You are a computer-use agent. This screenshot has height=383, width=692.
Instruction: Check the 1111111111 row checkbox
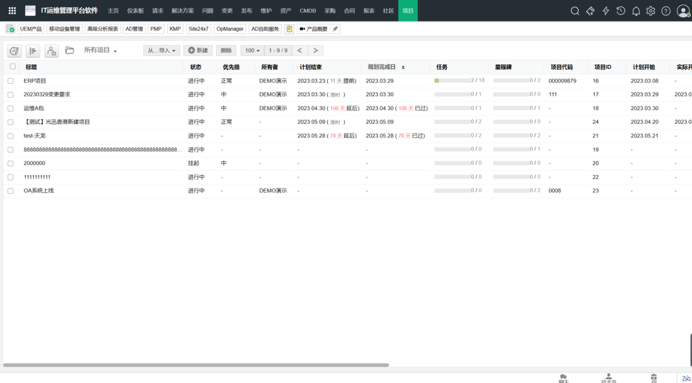pos(11,177)
